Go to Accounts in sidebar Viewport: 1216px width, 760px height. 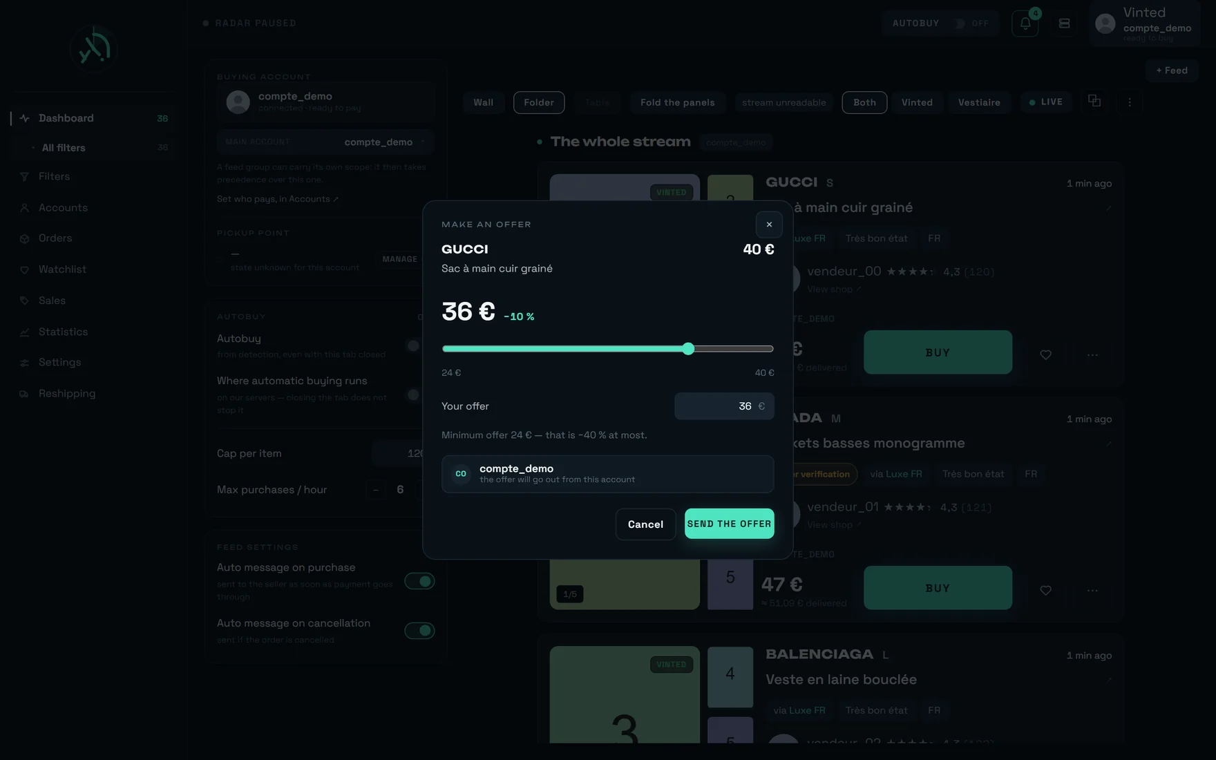point(94,208)
